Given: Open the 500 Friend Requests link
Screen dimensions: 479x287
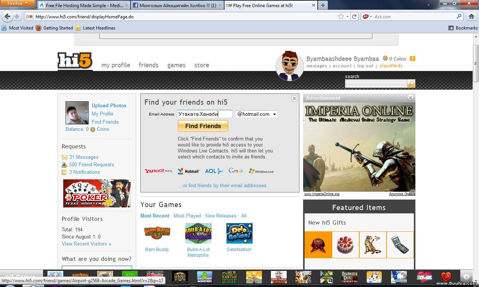Looking at the screenshot, I should pyautogui.click(x=91, y=165).
